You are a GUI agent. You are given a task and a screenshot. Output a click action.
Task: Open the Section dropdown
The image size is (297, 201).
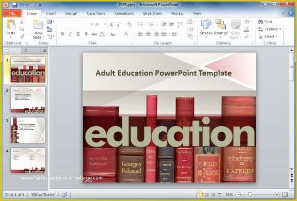tap(51, 36)
